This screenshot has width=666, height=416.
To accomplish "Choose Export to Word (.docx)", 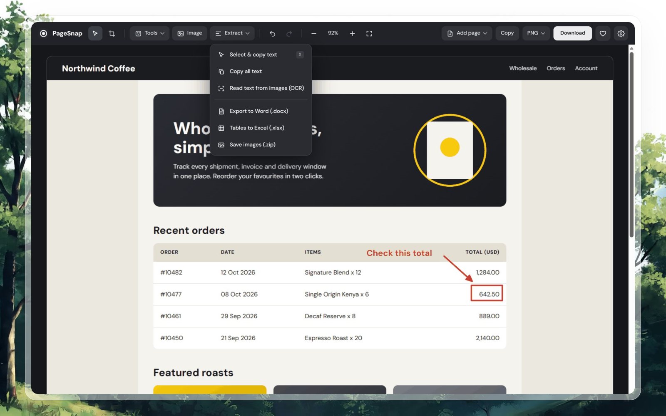I will click(x=261, y=111).
